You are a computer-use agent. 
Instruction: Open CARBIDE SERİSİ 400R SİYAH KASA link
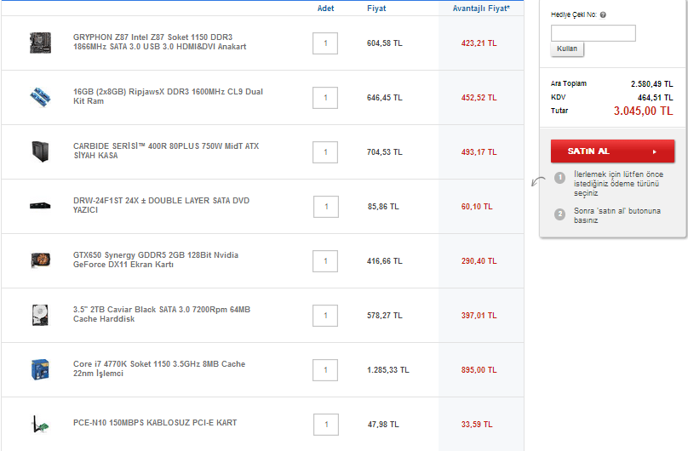coord(166,151)
